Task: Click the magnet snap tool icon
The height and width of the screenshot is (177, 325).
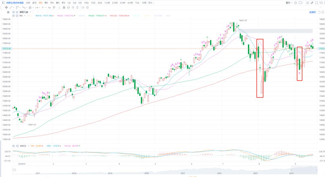Action: (x=64, y=7)
